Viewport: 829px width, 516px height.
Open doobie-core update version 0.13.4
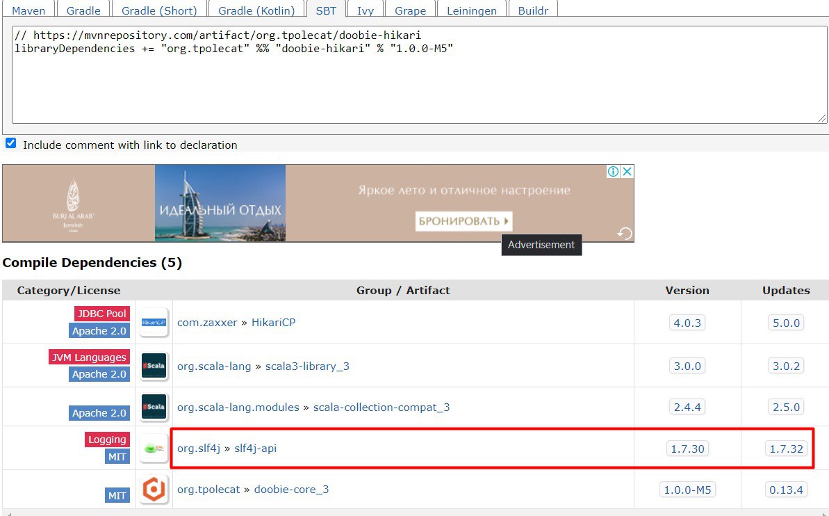[786, 490]
